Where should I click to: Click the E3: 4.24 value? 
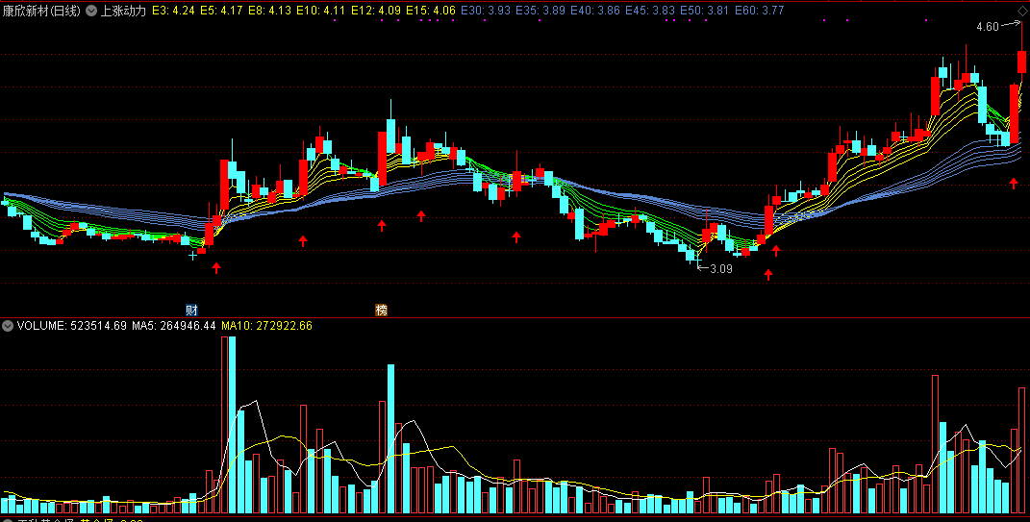click(173, 12)
